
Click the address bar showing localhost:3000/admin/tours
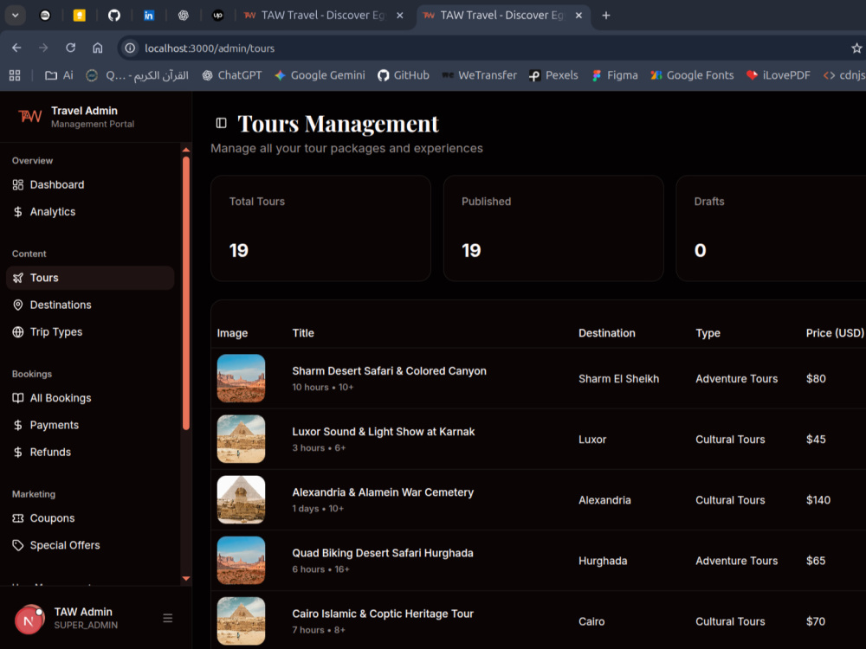point(486,48)
